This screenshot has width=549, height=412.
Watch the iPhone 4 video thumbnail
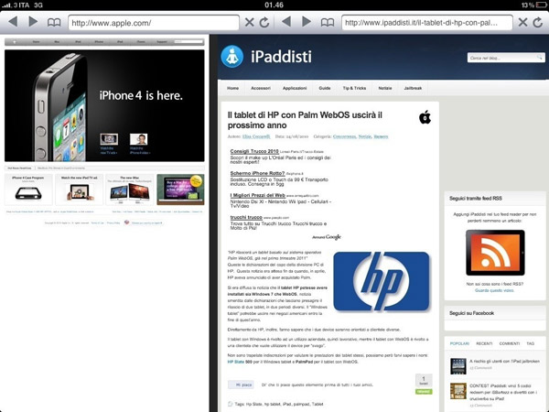pyautogui.click(x=139, y=139)
